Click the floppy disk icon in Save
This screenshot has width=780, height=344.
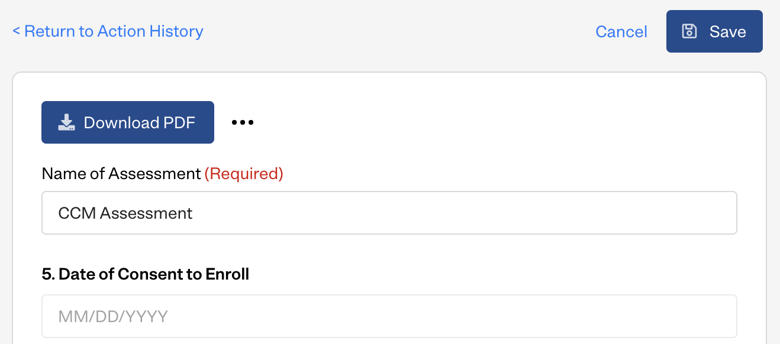pyautogui.click(x=689, y=31)
